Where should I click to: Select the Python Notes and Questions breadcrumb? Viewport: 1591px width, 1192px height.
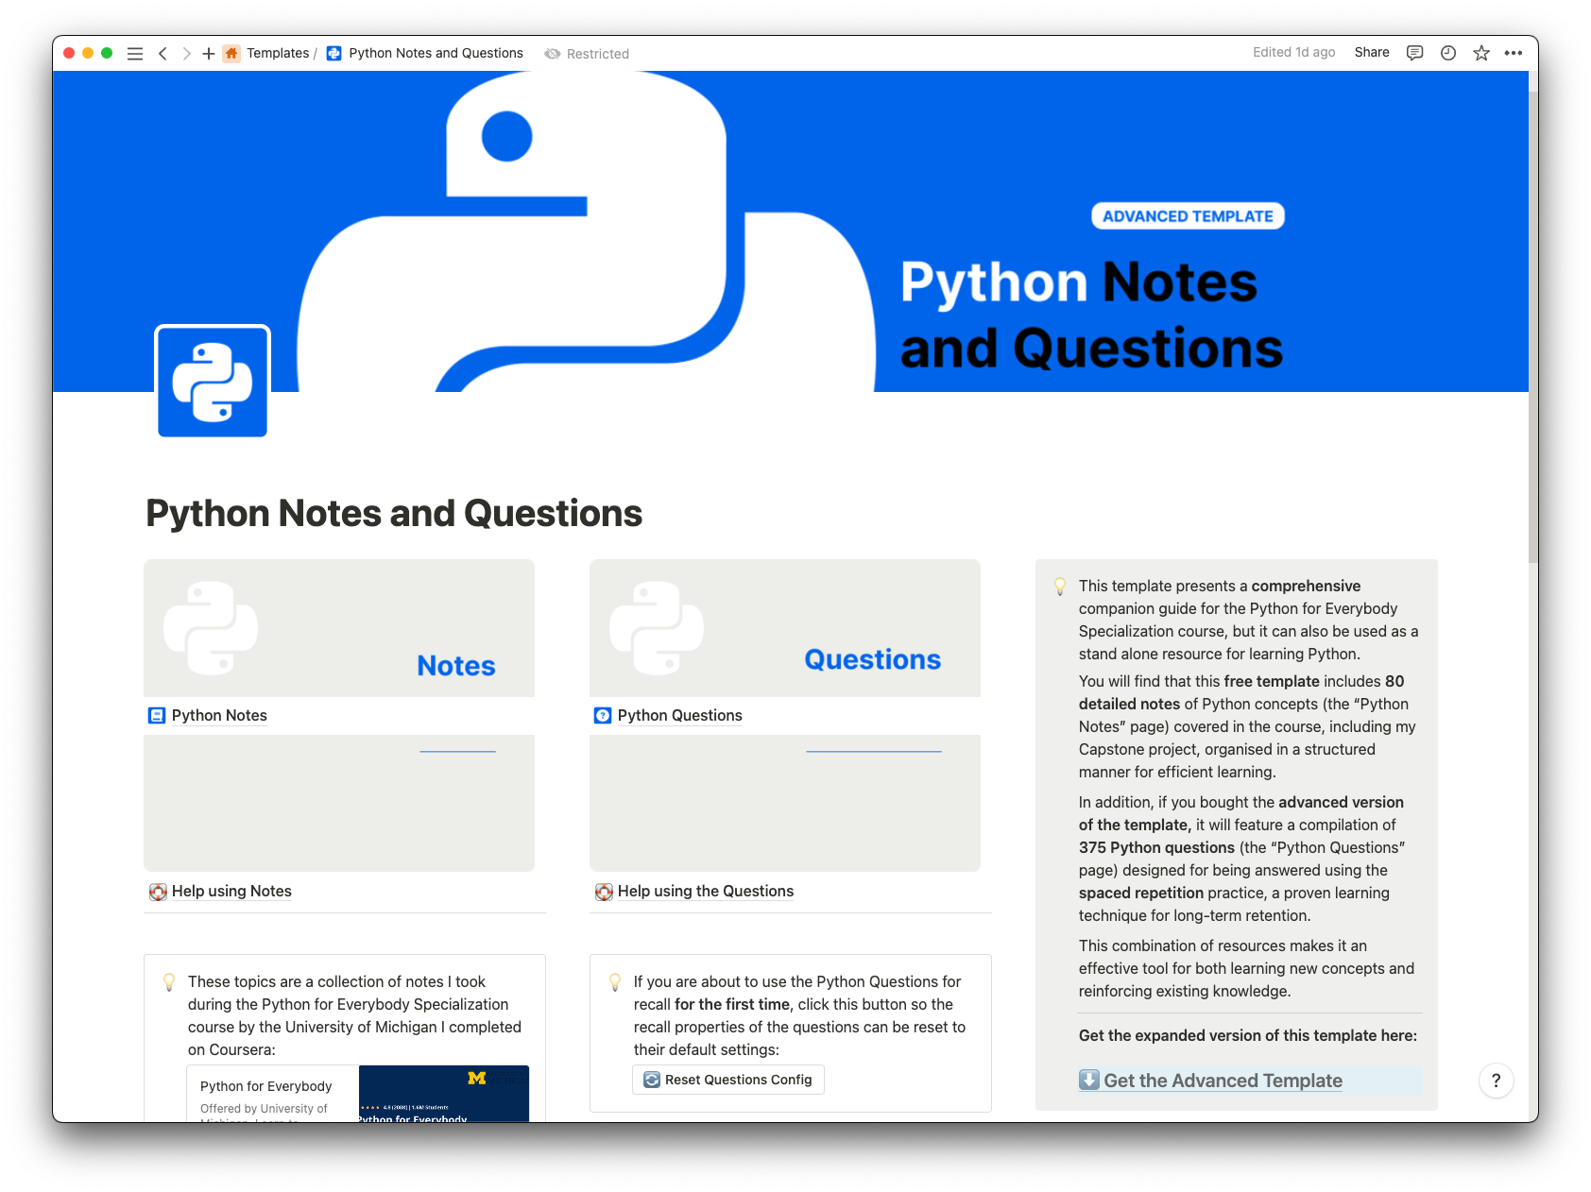435,53
